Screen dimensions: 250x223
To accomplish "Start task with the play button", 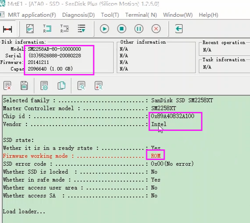I will (x=104, y=29).
